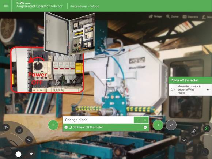Screen dimensions: 212x159
Task: Activate the focus target scan icon
Action: click(x=184, y=140)
